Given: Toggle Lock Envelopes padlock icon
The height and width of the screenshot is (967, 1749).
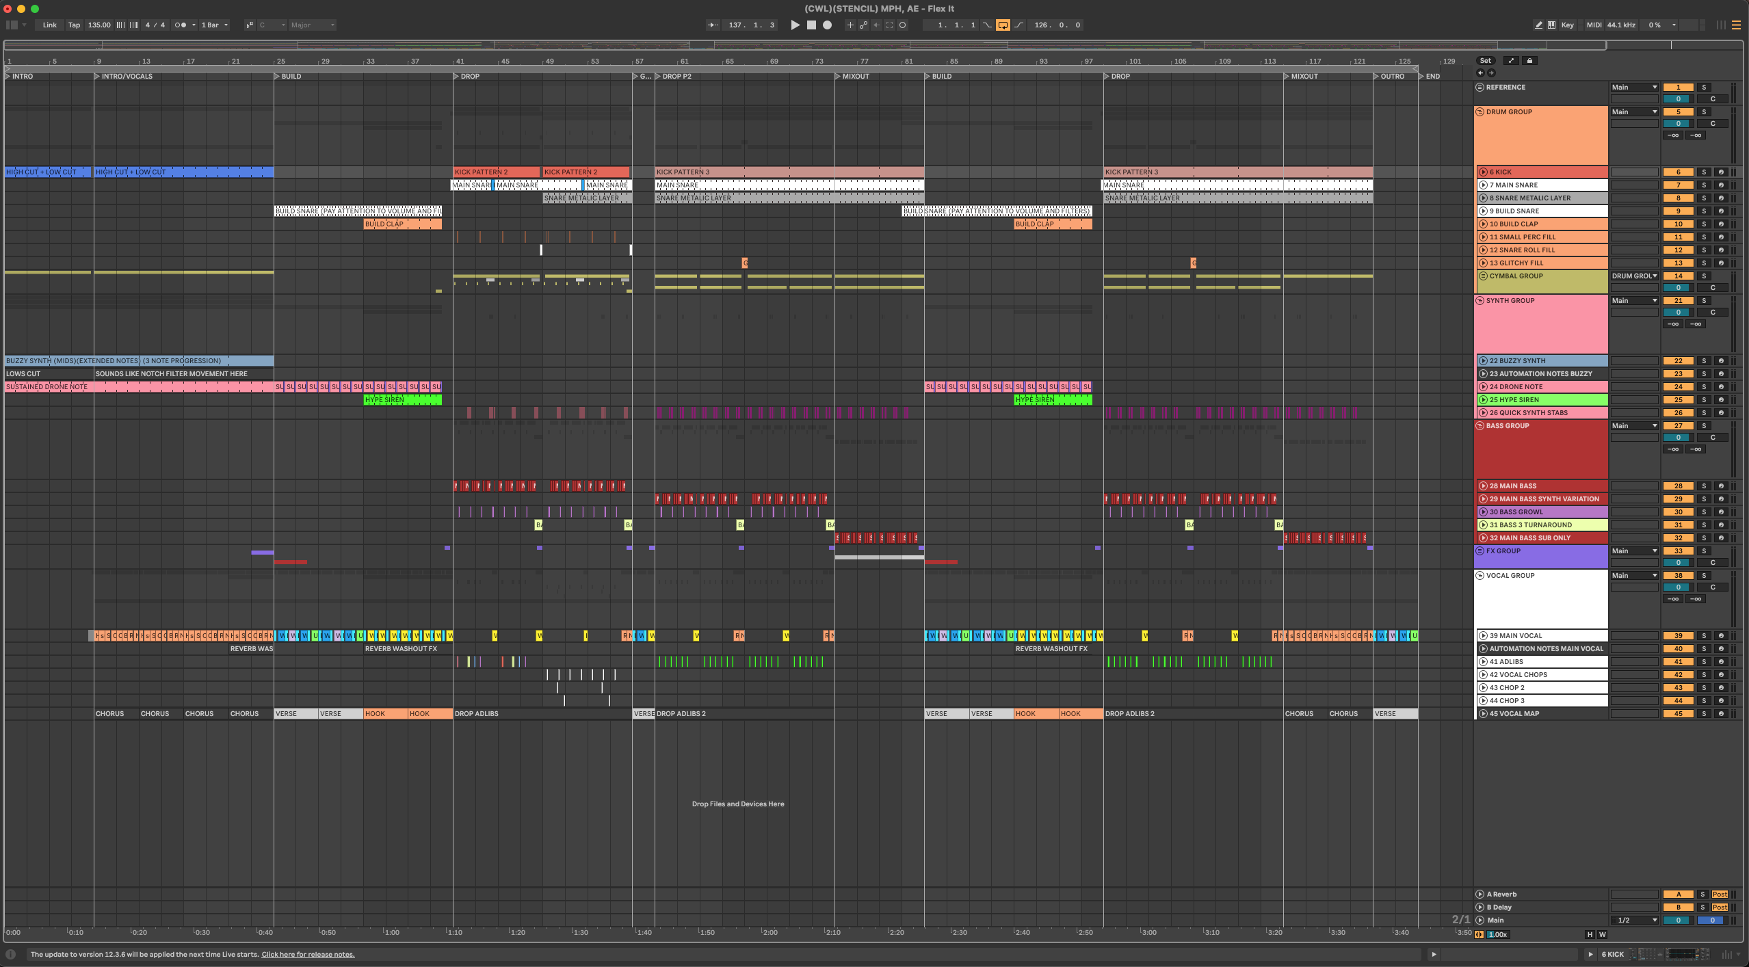Looking at the screenshot, I should [1530, 61].
